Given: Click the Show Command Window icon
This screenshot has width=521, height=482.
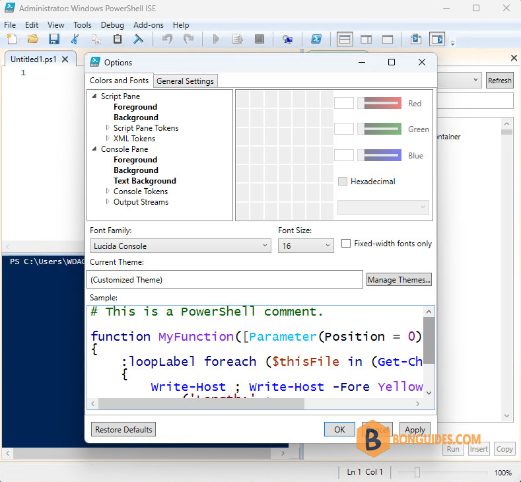Looking at the screenshot, I should [x=415, y=39].
